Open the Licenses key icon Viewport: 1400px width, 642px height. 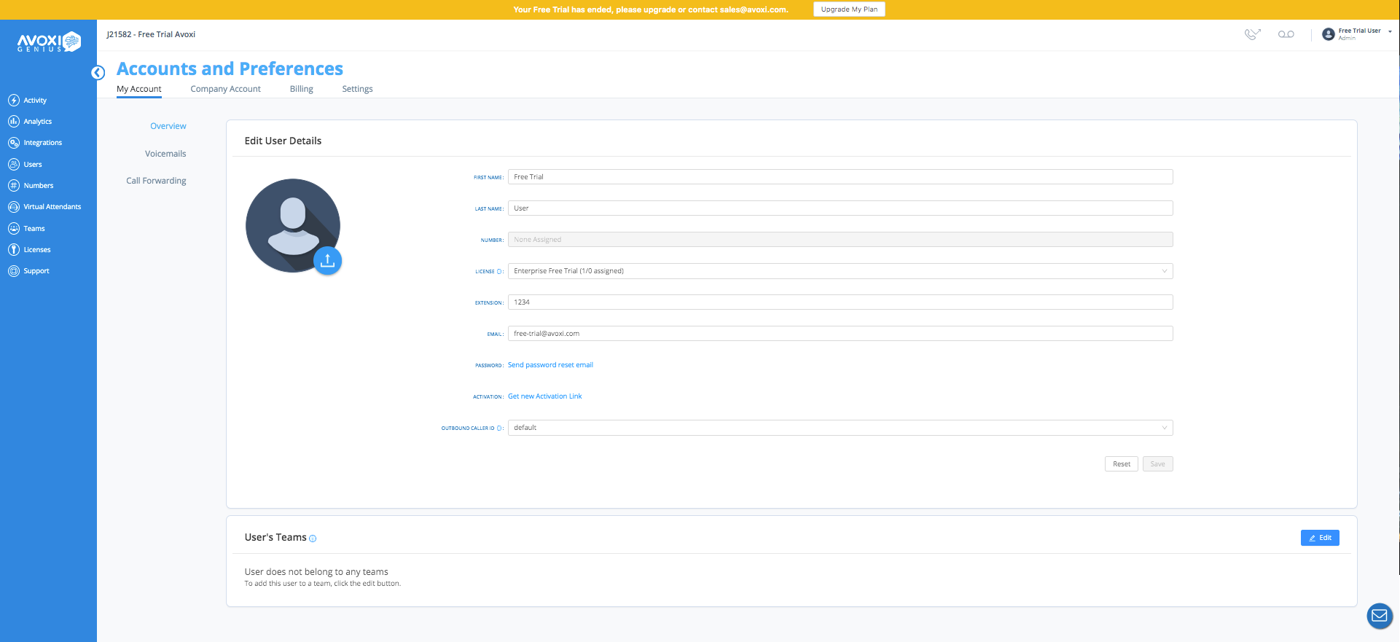click(x=14, y=250)
